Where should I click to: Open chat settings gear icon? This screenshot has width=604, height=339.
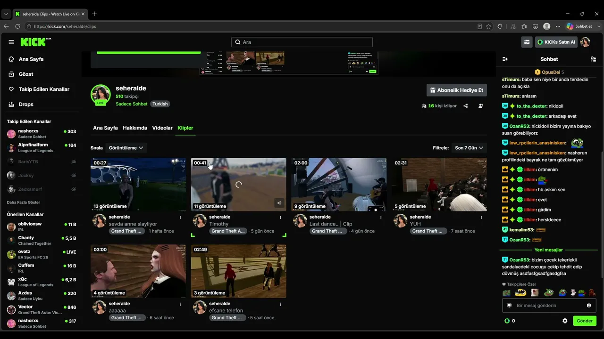(565, 321)
